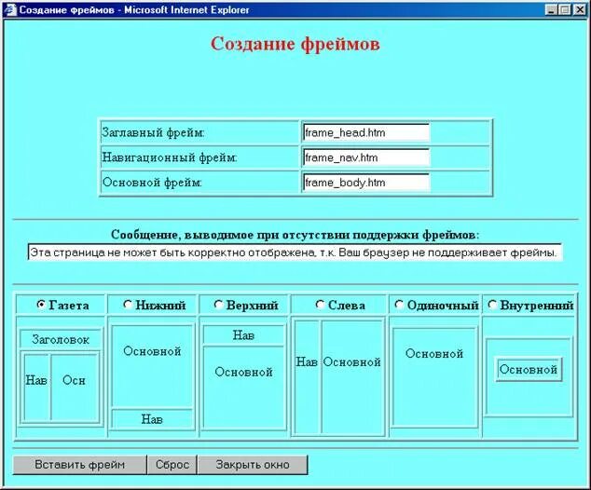Click the Вставить фрейм button
This screenshot has width=591, height=490.
79,465
